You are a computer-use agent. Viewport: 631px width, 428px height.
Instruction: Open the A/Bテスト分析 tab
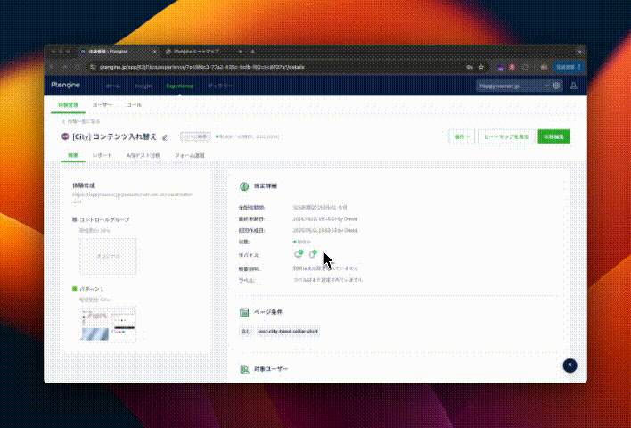click(x=143, y=155)
